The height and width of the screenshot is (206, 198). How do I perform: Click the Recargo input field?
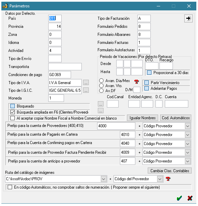pos(166,66)
